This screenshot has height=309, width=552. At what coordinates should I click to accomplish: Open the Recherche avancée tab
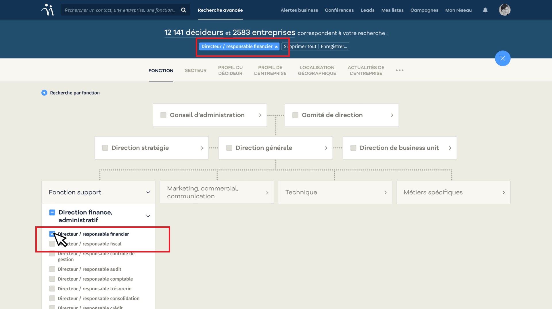220,10
